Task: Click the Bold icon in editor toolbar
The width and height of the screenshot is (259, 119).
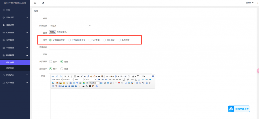Action: point(65,76)
